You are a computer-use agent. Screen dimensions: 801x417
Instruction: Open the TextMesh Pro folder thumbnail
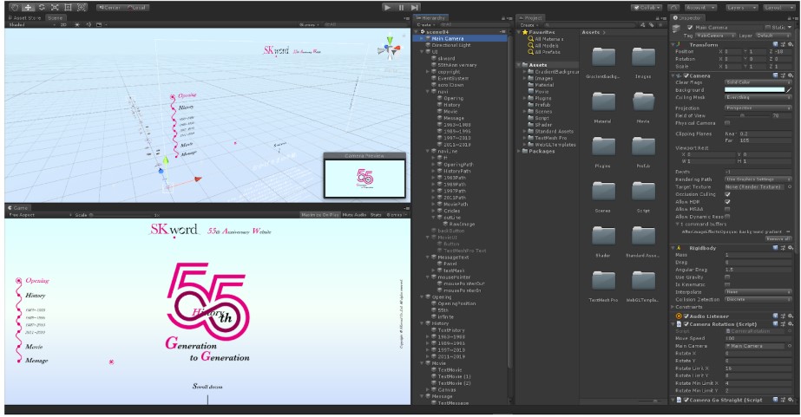click(x=603, y=280)
